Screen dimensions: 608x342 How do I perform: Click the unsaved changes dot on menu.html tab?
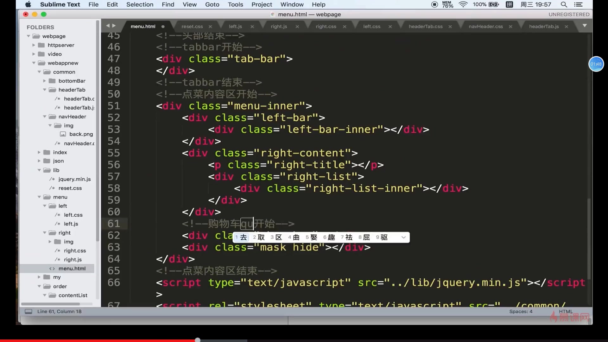click(162, 26)
